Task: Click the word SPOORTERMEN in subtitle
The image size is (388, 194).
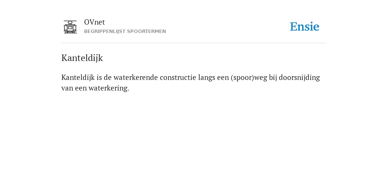Action: tap(147, 31)
